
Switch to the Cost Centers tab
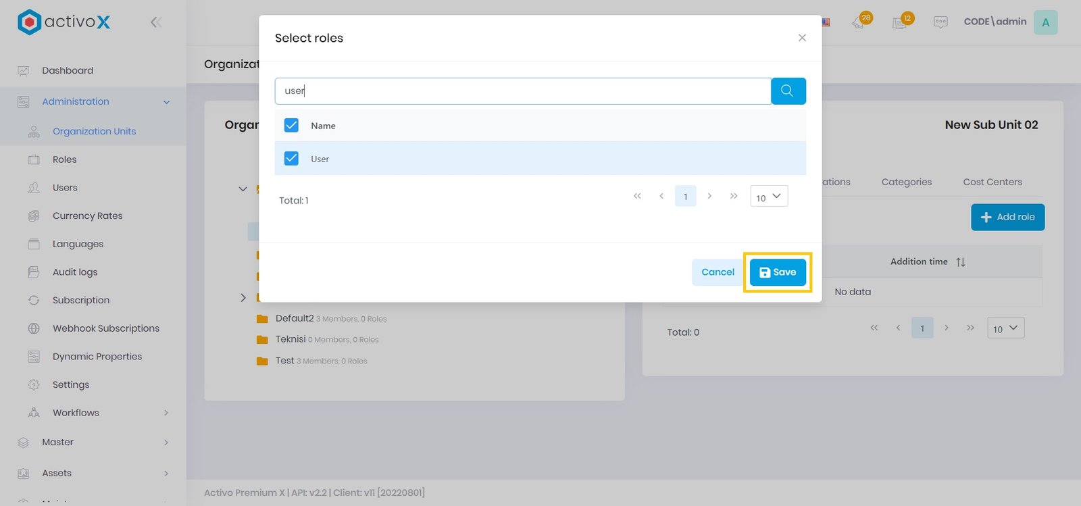click(992, 182)
